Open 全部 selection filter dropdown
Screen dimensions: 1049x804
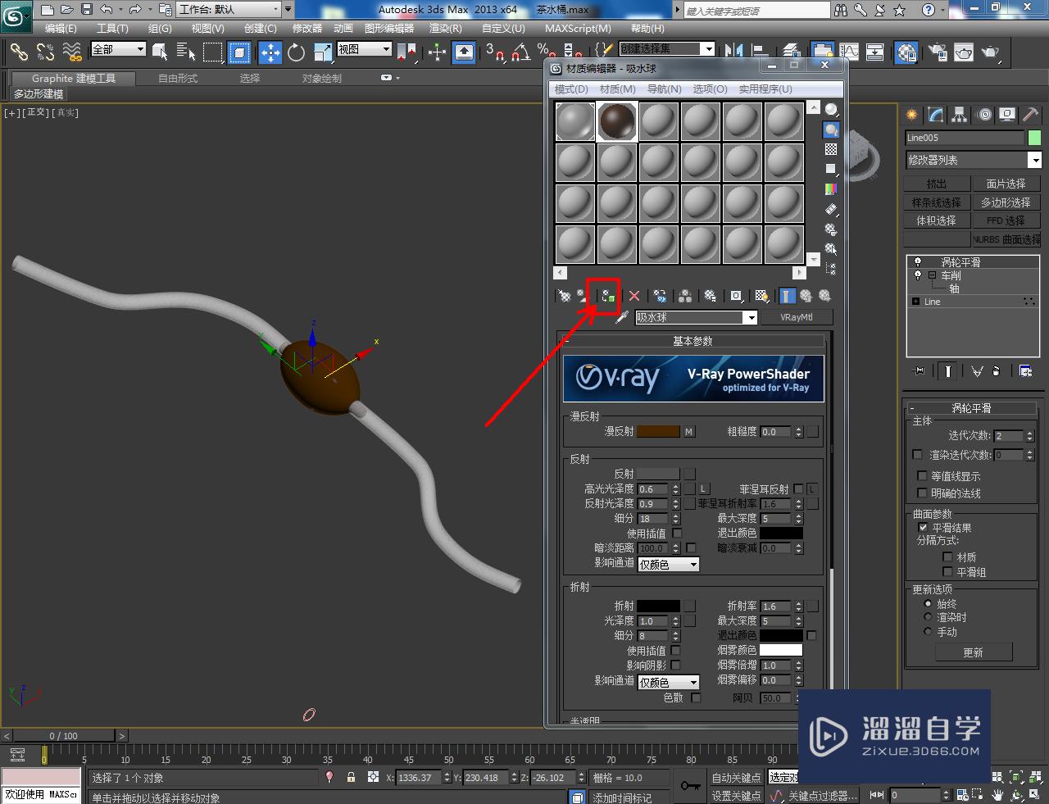[118, 49]
